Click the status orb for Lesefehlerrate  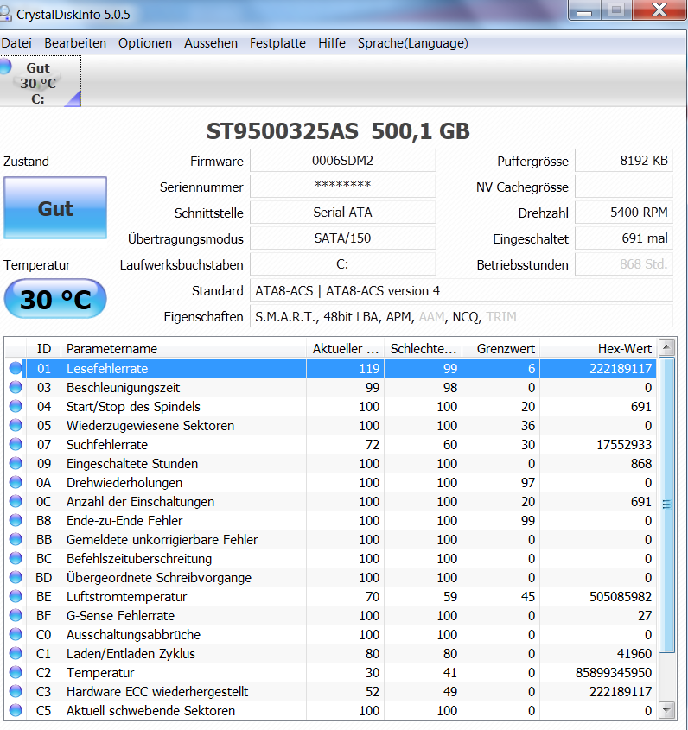point(16,368)
